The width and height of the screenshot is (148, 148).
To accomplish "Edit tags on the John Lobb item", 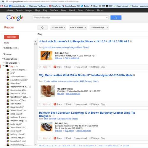I will coord(94,67).
